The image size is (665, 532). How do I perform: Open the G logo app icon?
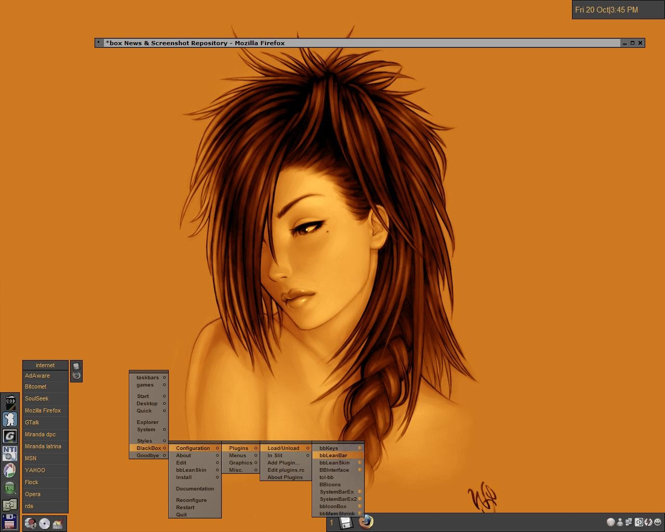tap(10, 436)
